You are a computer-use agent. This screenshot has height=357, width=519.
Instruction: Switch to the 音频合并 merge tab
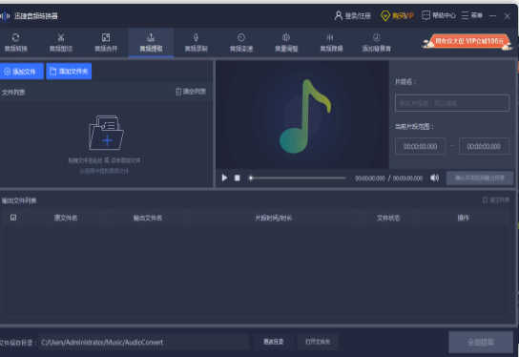(x=106, y=42)
